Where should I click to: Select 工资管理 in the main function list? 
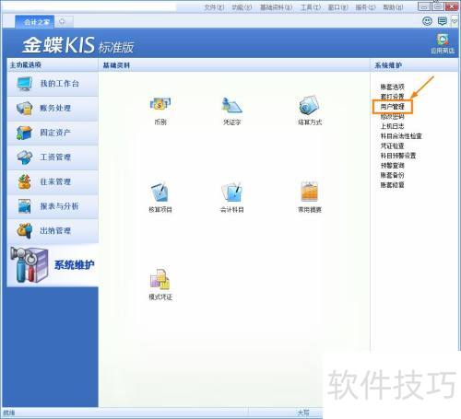tap(53, 157)
